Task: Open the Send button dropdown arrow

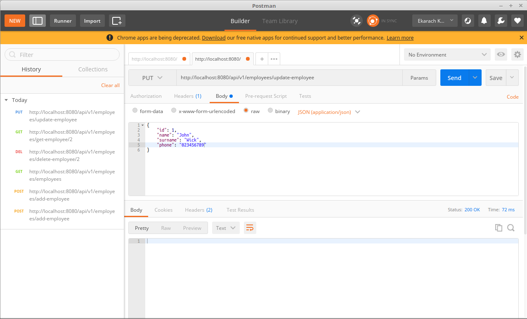Action: pyautogui.click(x=475, y=78)
